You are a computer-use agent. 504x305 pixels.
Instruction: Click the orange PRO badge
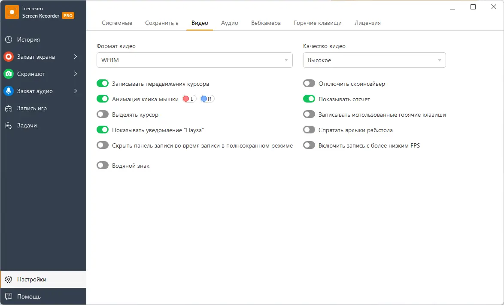pos(68,15)
